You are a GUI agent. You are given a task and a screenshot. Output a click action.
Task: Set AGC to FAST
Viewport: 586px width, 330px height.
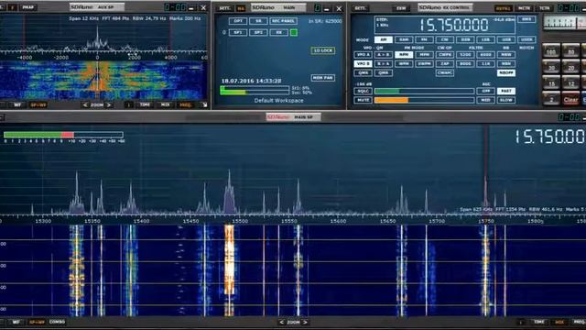click(506, 91)
